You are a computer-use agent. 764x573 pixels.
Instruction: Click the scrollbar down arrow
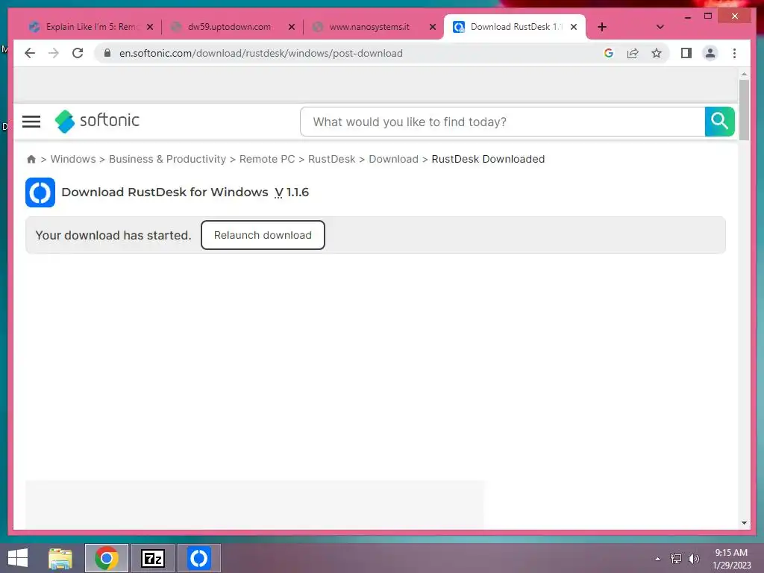(744, 523)
